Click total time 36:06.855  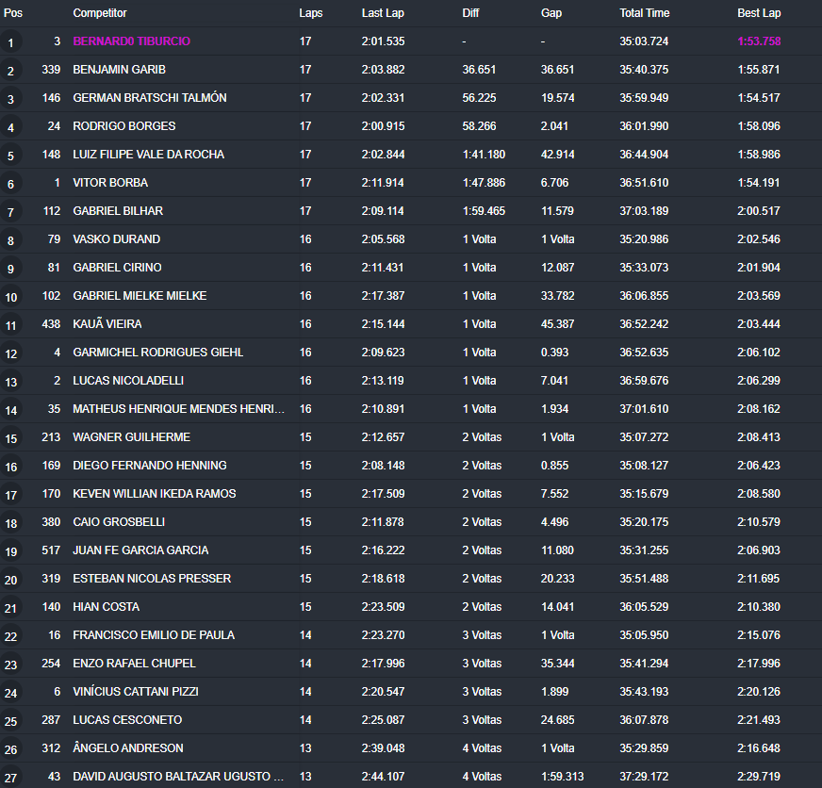[x=644, y=296]
